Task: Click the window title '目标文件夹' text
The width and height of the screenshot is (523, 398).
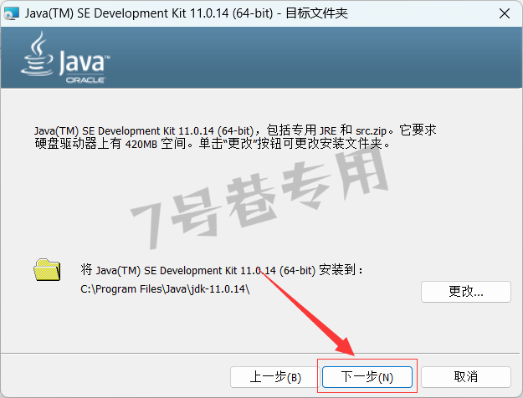Action: [x=317, y=13]
